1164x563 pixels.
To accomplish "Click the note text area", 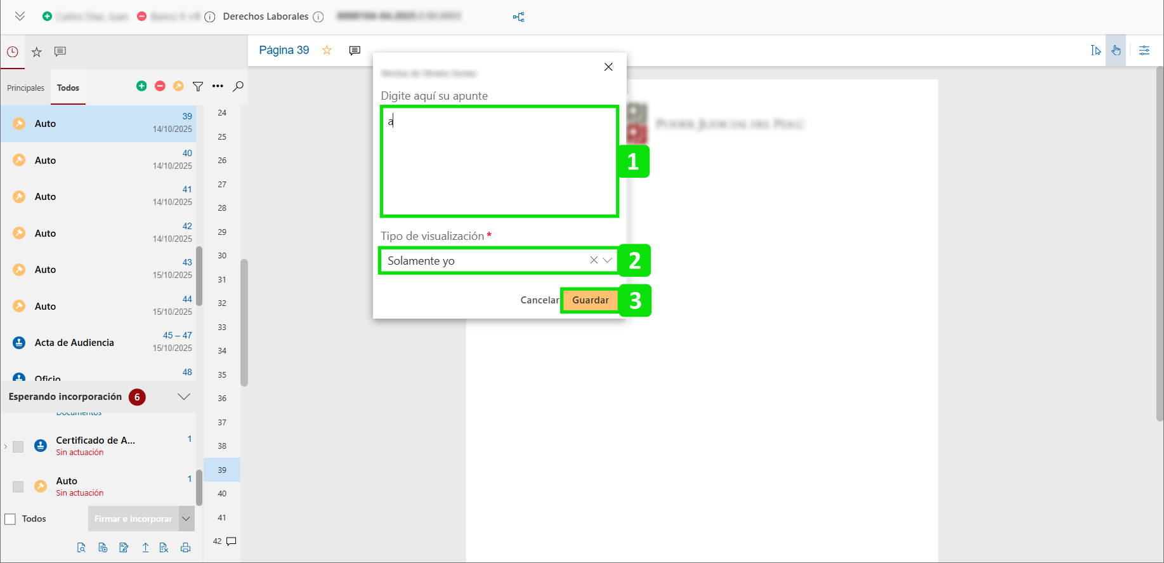I will [x=499, y=162].
